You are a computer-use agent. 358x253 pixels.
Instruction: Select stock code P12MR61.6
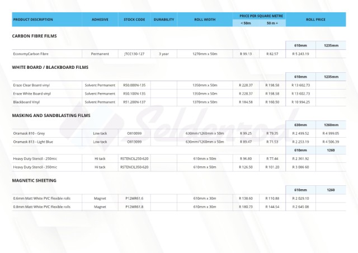[134, 198]
